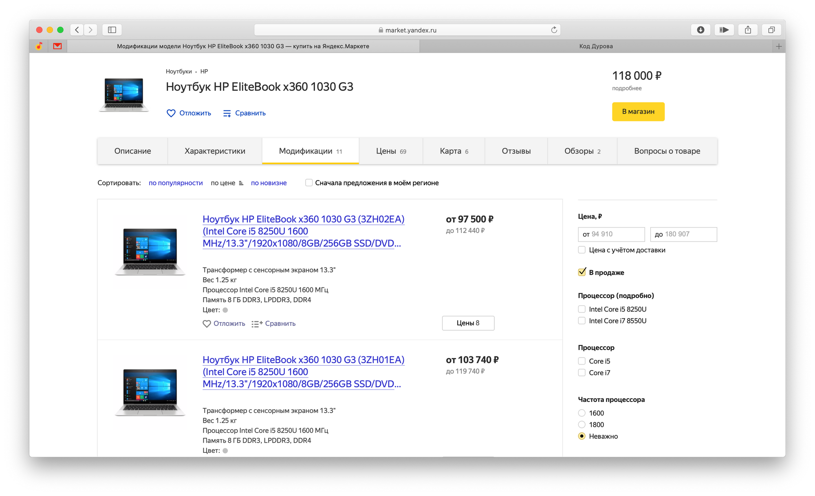Open Safari downloads icon
This screenshot has height=496, width=815.
(700, 30)
